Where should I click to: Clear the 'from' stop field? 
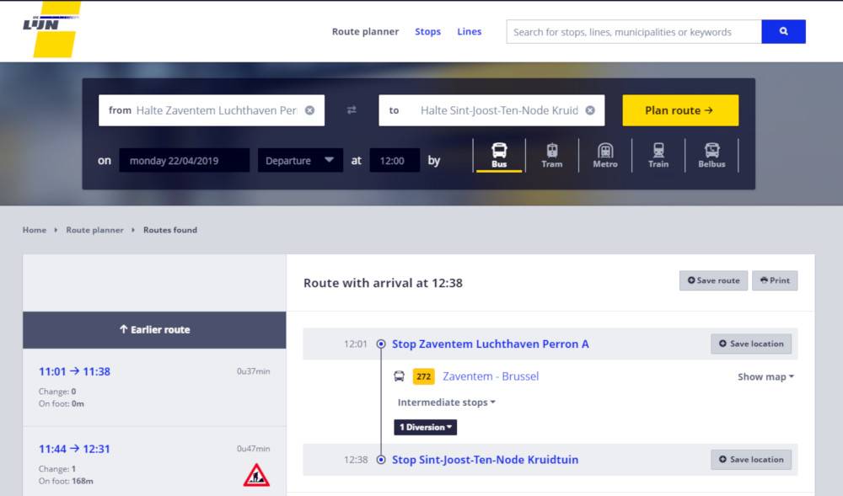(309, 110)
